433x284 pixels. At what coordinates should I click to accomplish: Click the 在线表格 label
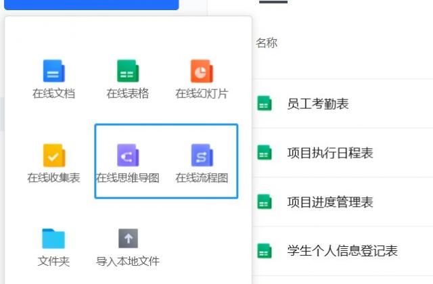click(128, 93)
